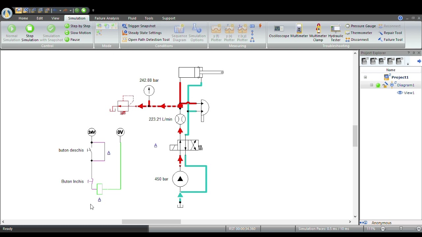Open the View ribbon tab
The height and width of the screenshot is (237, 422).
click(55, 18)
